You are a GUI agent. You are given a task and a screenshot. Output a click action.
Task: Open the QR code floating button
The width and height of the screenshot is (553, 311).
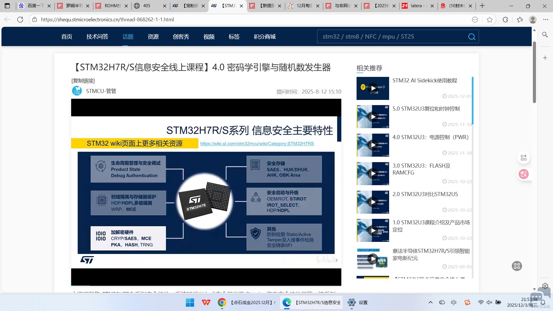tap(524, 158)
